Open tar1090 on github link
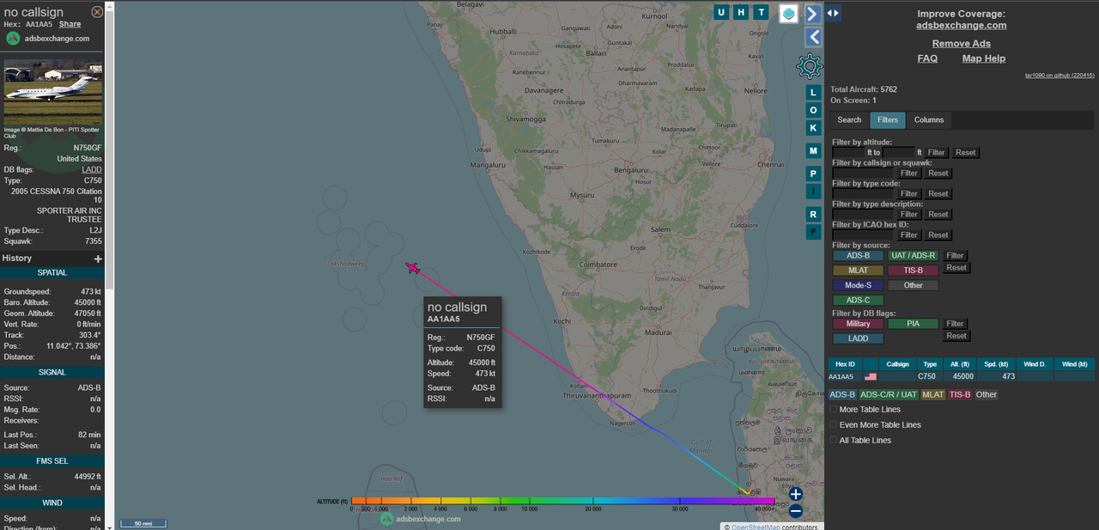Image resolution: width=1099 pixels, height=530 pixels. (x=1060, y=76)
